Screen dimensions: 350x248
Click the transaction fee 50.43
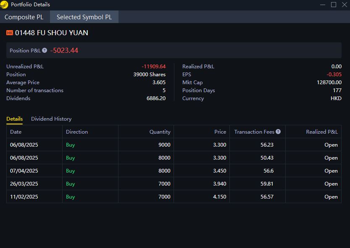click(267, 158)
